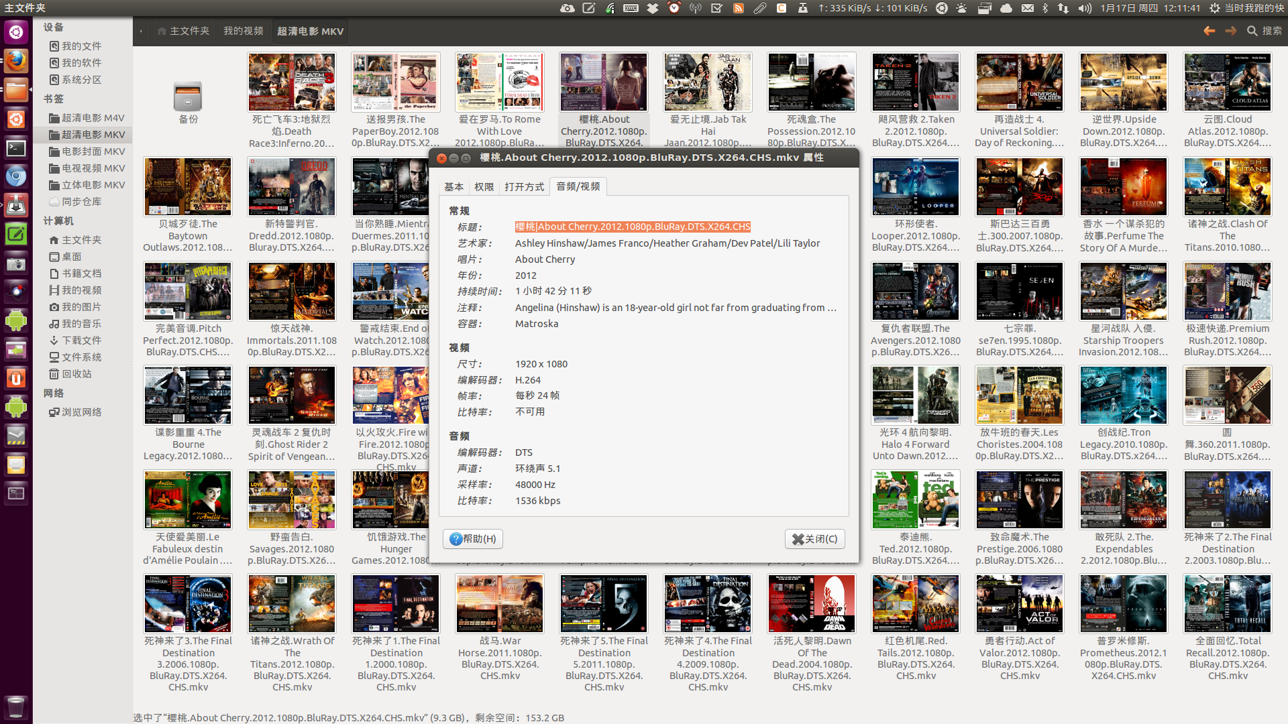Select Clash Of The Titans thumbnail
1288x724 pixels.
point(1228,187)
